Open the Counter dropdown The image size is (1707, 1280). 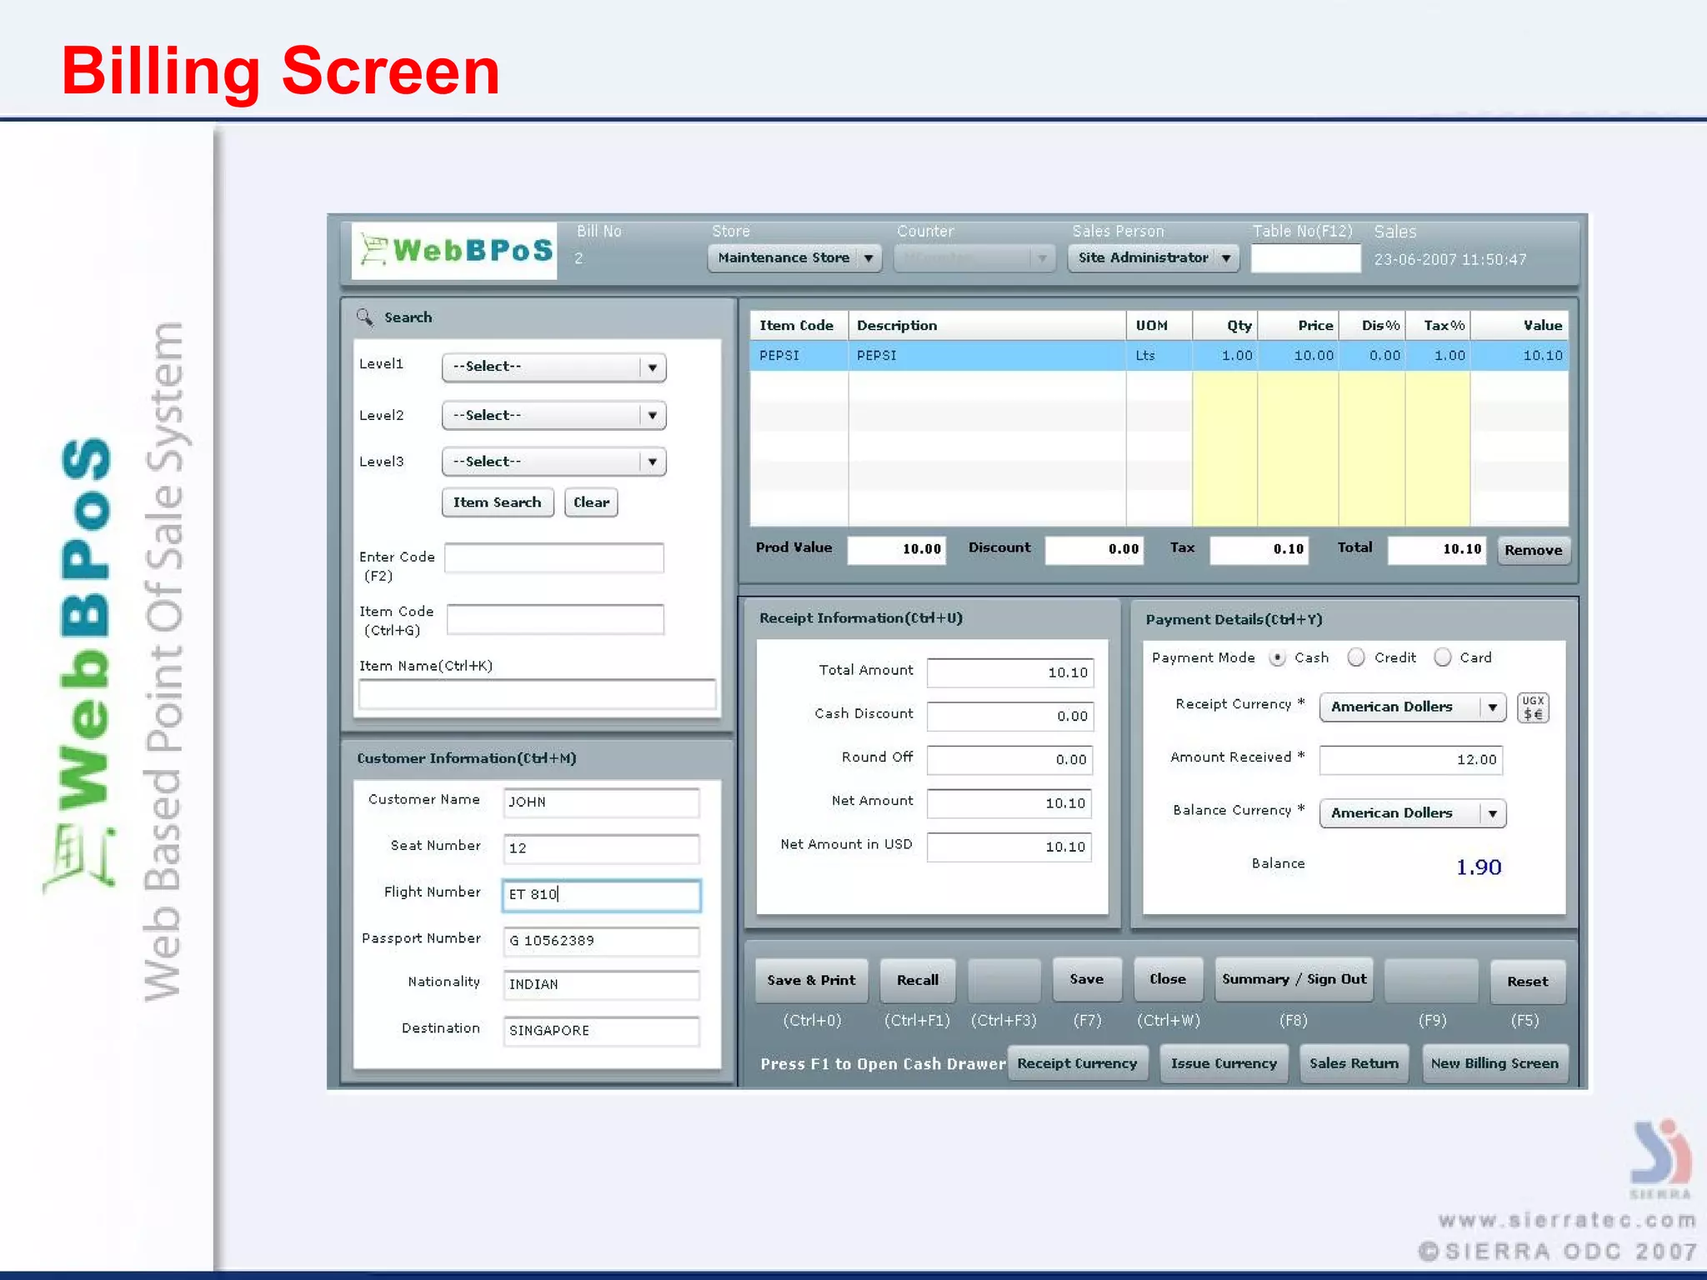coord(974,258)
